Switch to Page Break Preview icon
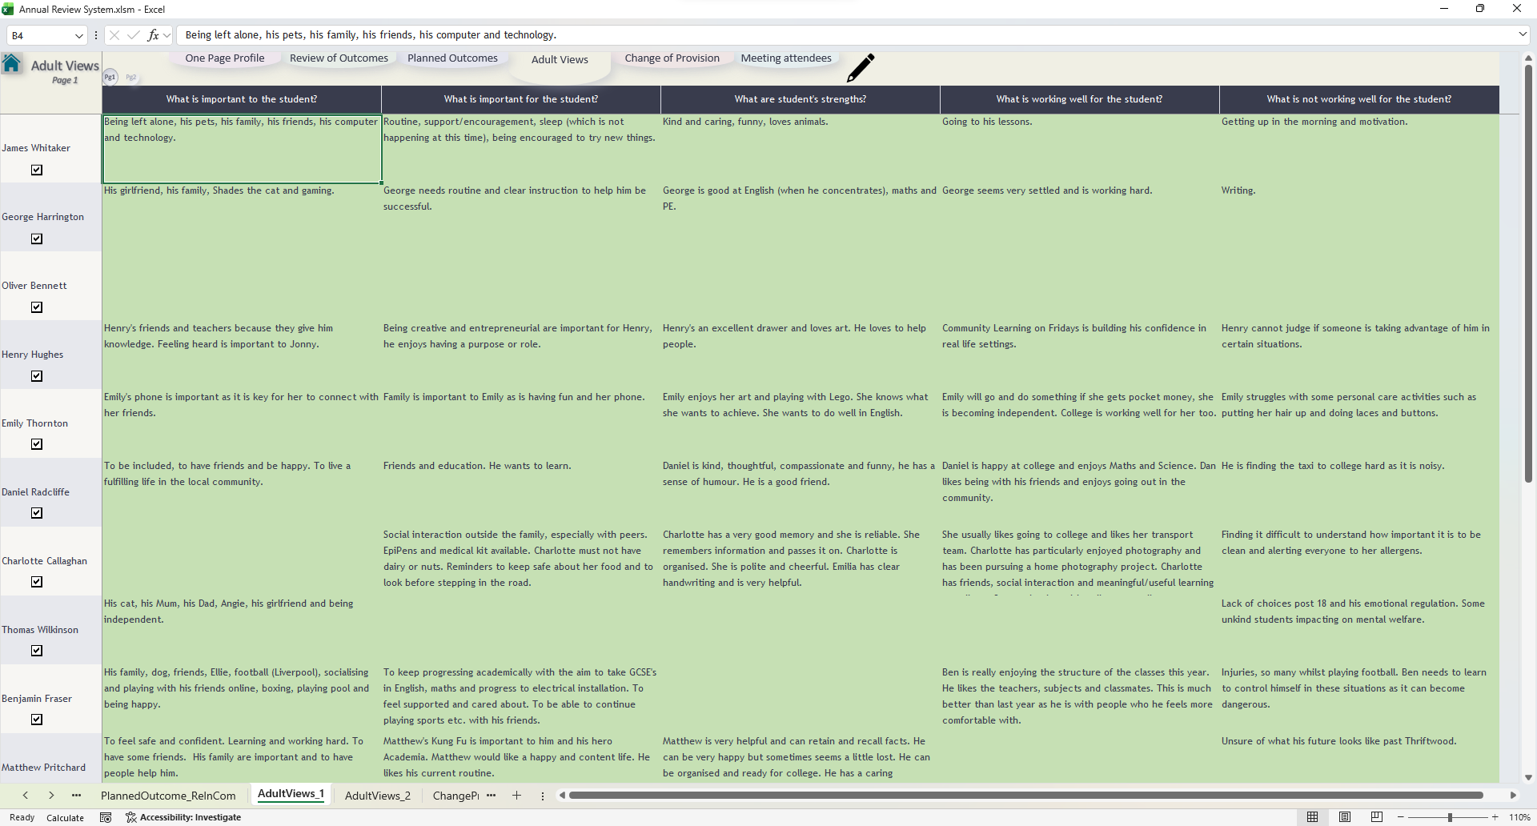This screenshot has width=1537, height=826. click(x=1377, y=817)
